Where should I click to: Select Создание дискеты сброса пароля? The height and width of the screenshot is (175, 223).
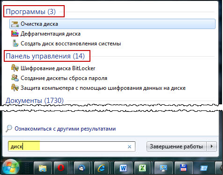pos(64,78)
